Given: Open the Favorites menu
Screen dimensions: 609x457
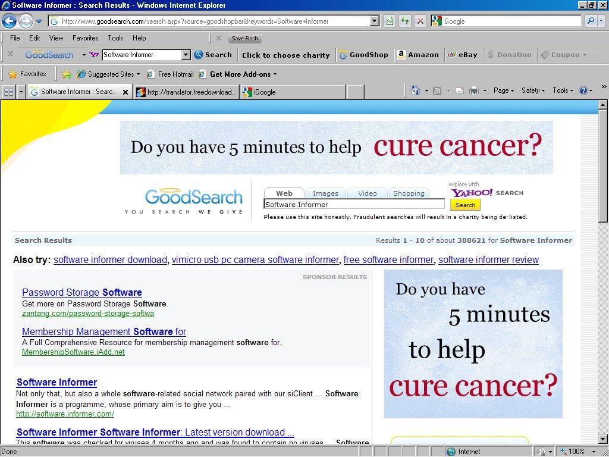Looking at the screenshot, I should (86, 38).
